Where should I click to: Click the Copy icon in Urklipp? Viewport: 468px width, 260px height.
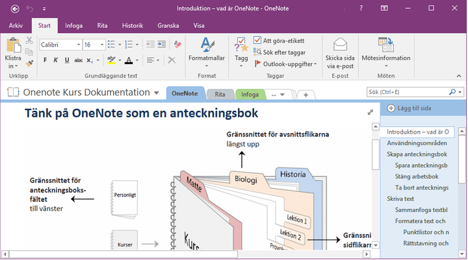click(29, 52)
